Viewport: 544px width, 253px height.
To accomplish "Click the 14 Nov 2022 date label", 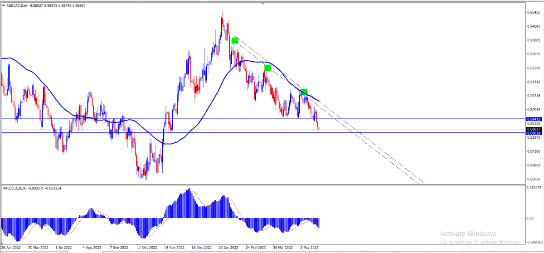I will click(x=175, y=248).
